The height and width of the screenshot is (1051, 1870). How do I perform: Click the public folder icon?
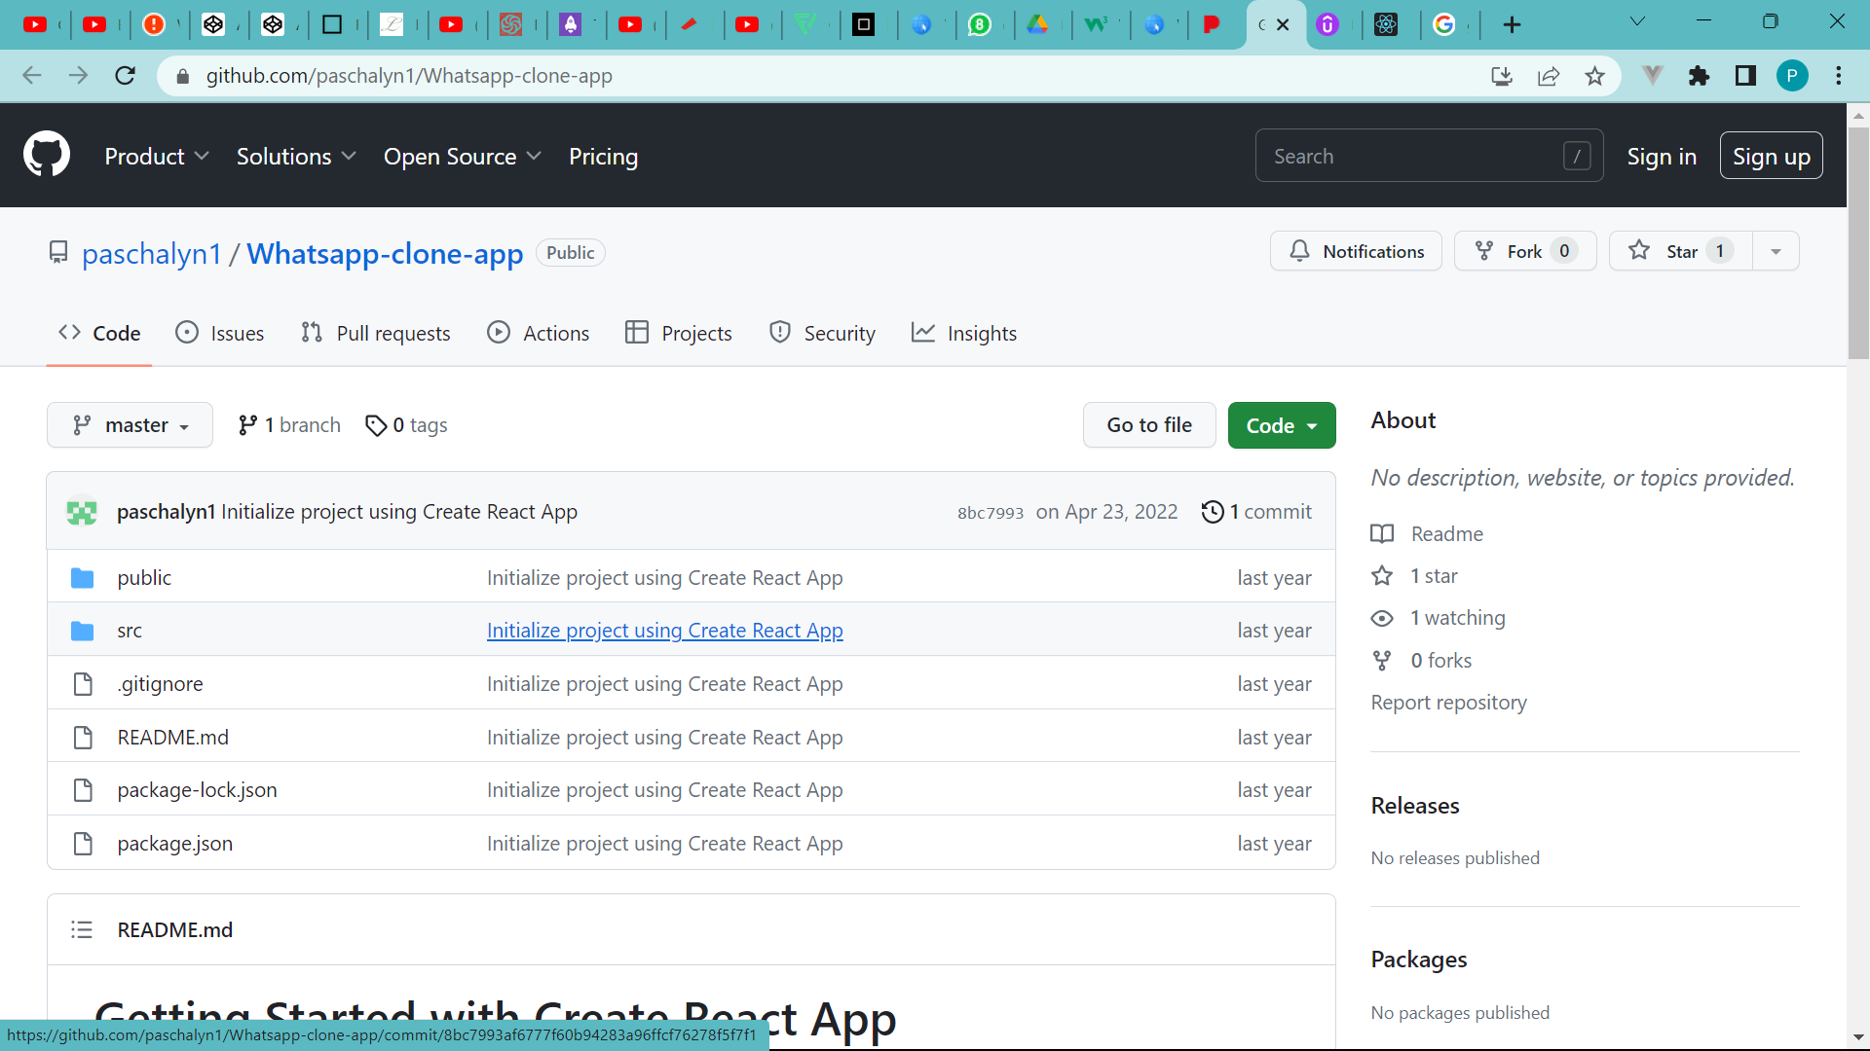[83, 578]
